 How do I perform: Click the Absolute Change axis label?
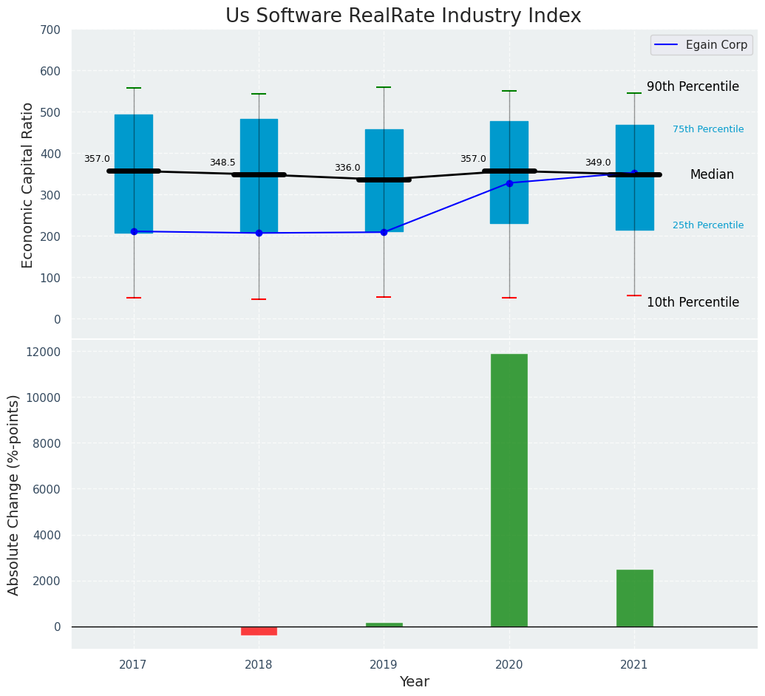[x=14, y=494]
